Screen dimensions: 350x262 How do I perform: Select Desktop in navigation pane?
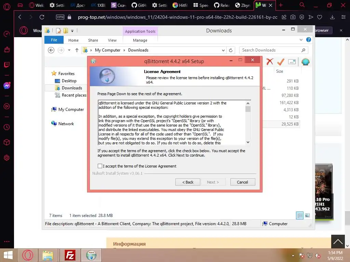(x=69, y=81)
